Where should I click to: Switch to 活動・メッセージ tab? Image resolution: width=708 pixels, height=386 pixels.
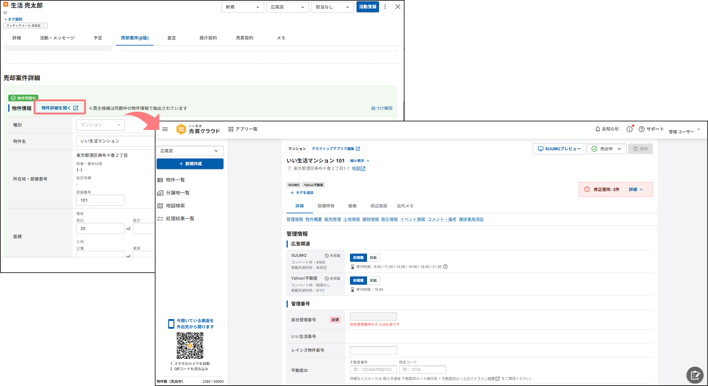pos(57,38)
